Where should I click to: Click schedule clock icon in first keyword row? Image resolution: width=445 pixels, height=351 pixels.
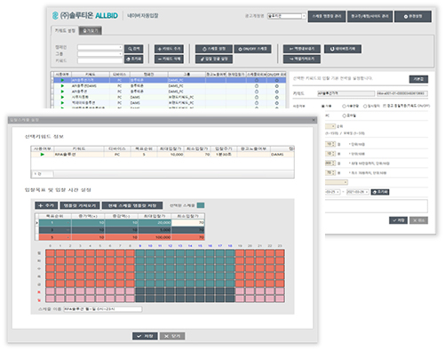pyautogui.click(x=257, y=80)
